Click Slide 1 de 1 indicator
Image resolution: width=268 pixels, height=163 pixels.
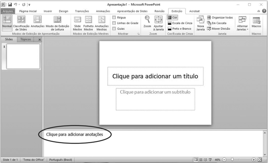point(10,160)
